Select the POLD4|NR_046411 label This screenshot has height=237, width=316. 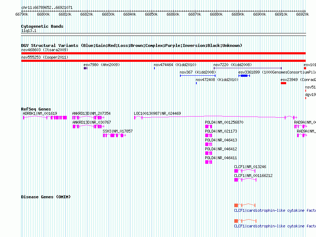[221, 158]
